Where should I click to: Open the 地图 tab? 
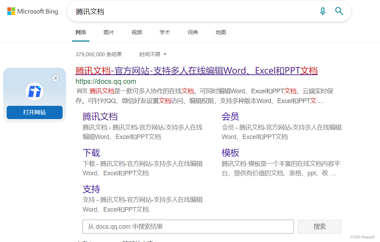point(221,32)
